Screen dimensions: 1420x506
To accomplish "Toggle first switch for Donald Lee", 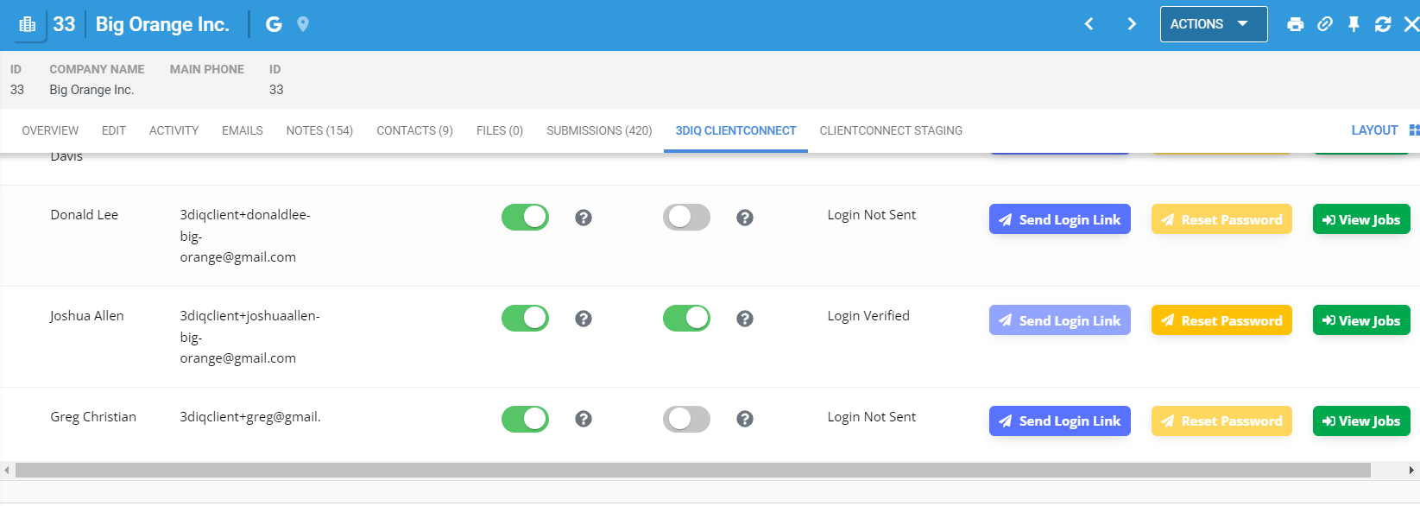I will 525,217.
